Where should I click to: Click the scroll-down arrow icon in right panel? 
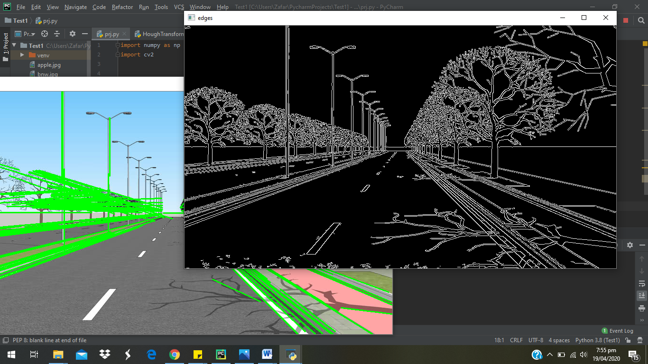642,271
